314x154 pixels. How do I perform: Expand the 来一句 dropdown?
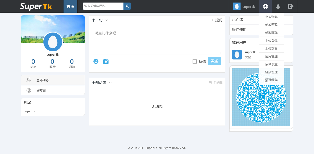tap(107, 20)
